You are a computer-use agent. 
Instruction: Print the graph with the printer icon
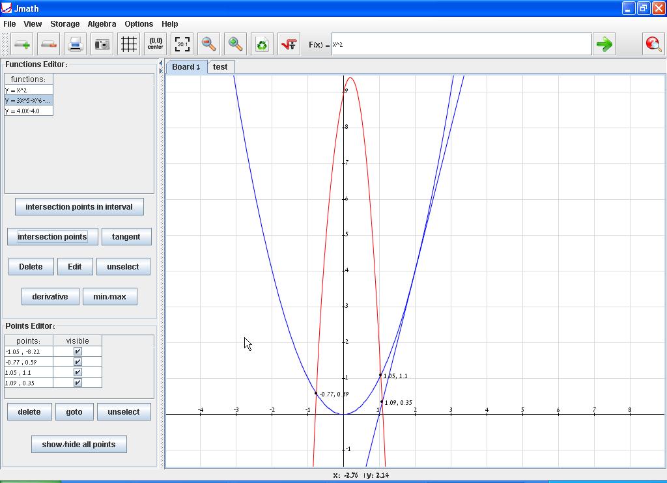pyautogui.click(x=76, y=44)
